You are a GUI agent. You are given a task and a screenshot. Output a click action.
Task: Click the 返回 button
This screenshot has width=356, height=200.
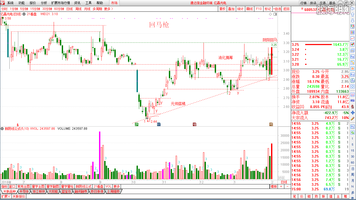click(x=286, y=9)
